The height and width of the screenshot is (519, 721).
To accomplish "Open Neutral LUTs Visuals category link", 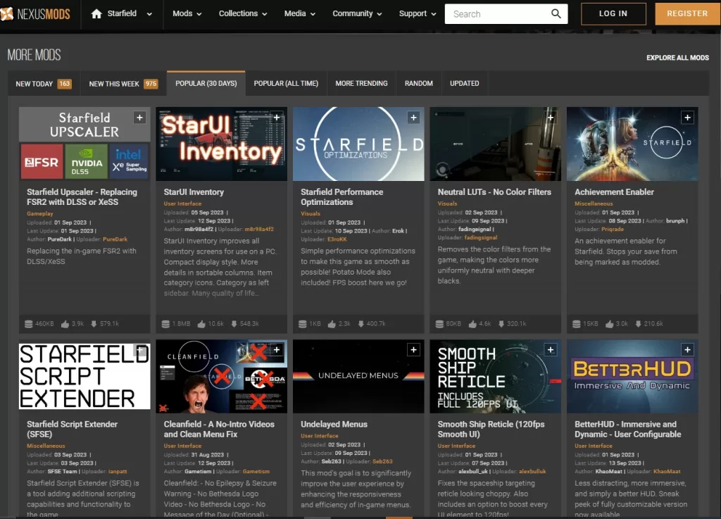I will click(x=447, y=204).
